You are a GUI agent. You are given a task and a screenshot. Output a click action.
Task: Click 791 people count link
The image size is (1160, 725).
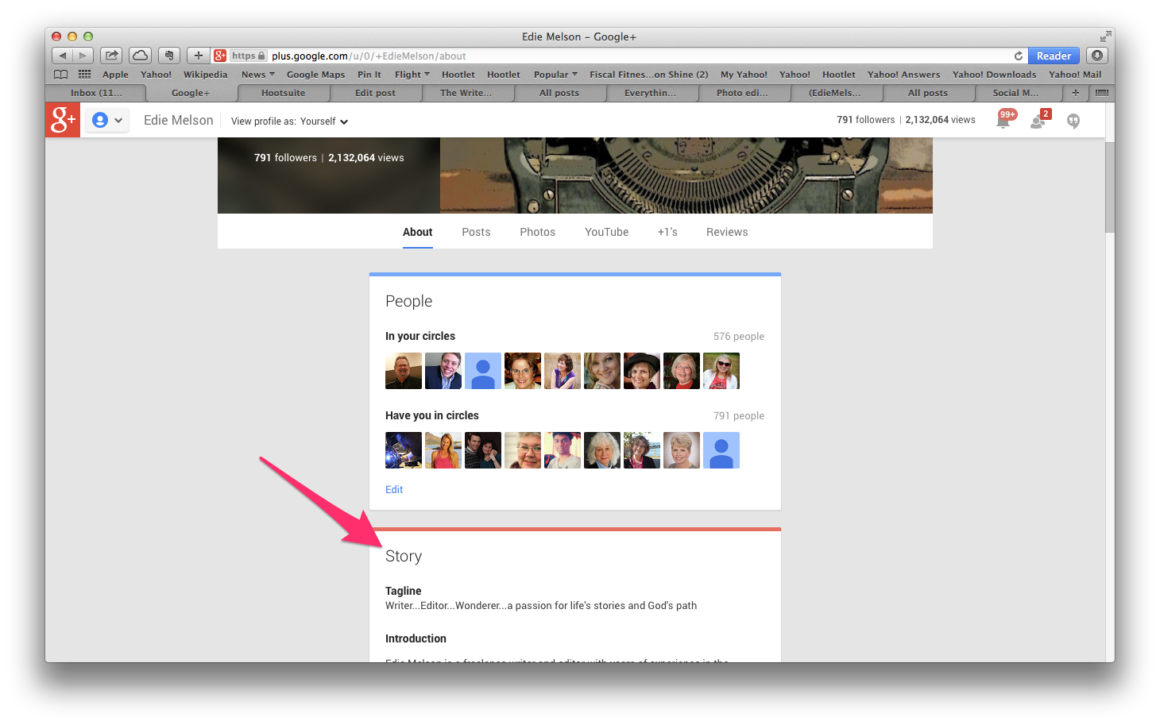[739, 416]
